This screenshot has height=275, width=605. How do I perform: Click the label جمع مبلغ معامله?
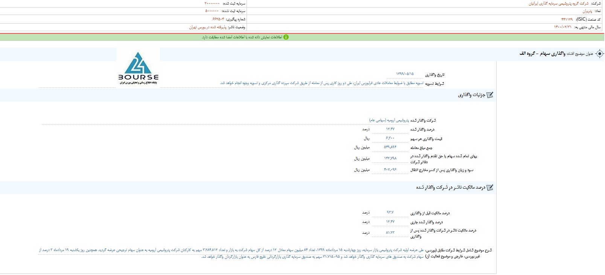click(421, 147)
